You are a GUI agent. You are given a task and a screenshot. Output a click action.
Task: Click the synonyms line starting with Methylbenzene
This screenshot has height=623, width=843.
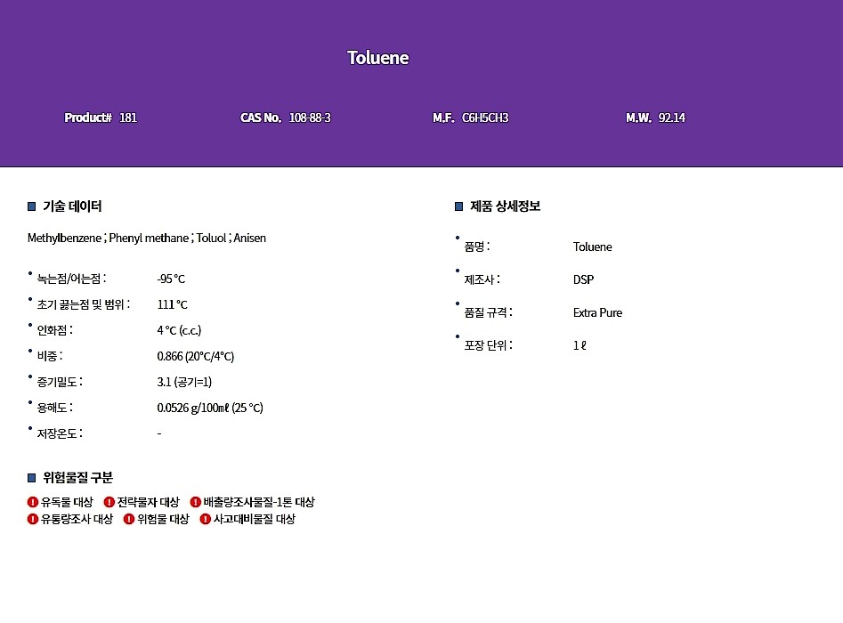point(147,239)
